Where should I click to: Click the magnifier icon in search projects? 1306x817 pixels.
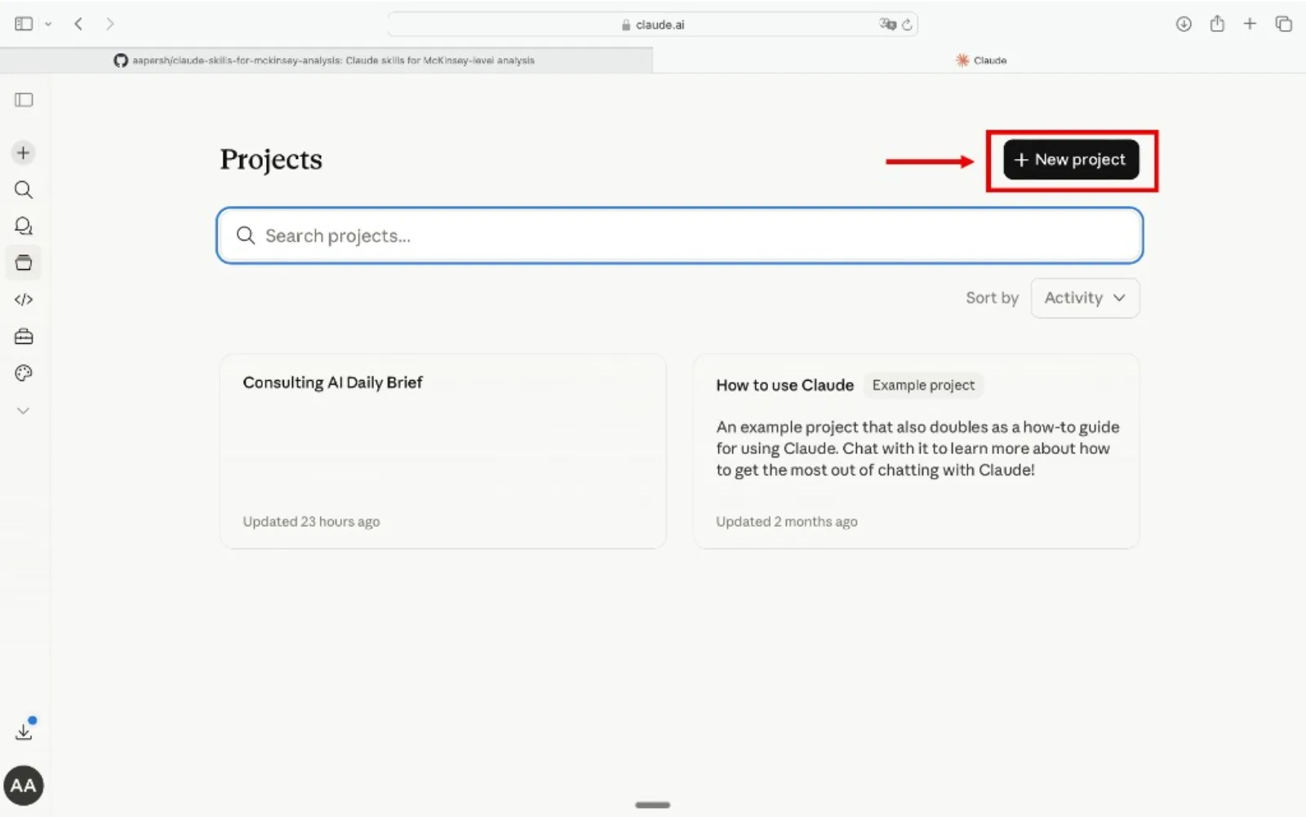click(x=246, y=236)
